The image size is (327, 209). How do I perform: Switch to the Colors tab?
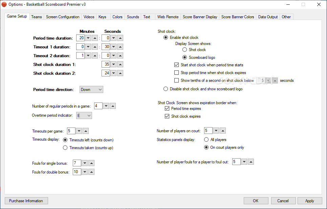pos(117,17)
